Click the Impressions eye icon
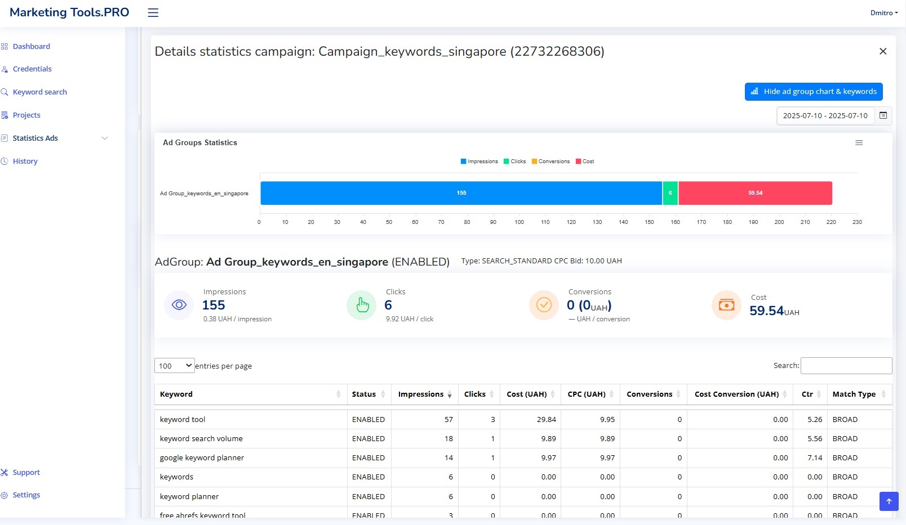This screenshot has width=906, height=525. [x=179, y=305]
